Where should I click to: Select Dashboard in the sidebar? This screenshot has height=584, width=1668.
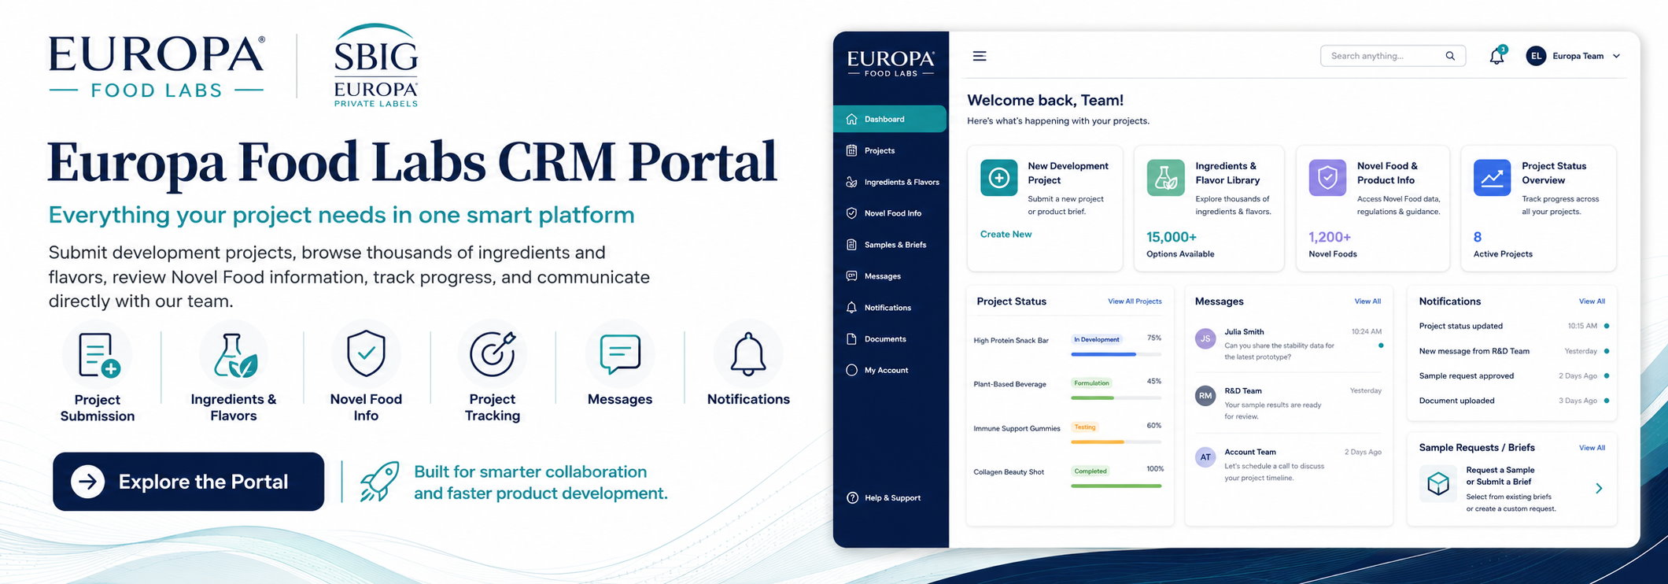(890, 119)
